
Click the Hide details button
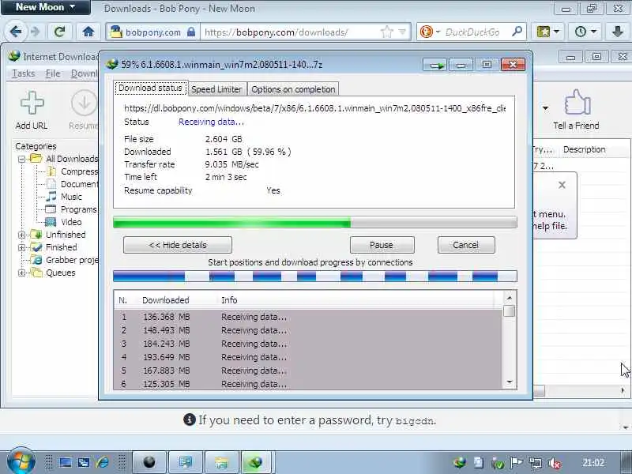(178, 245)
